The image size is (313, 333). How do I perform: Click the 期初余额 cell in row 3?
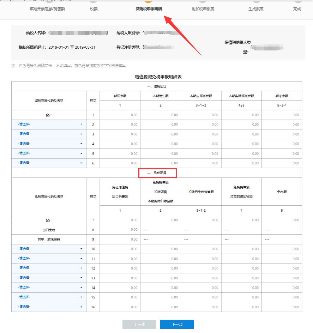(120, 134)
